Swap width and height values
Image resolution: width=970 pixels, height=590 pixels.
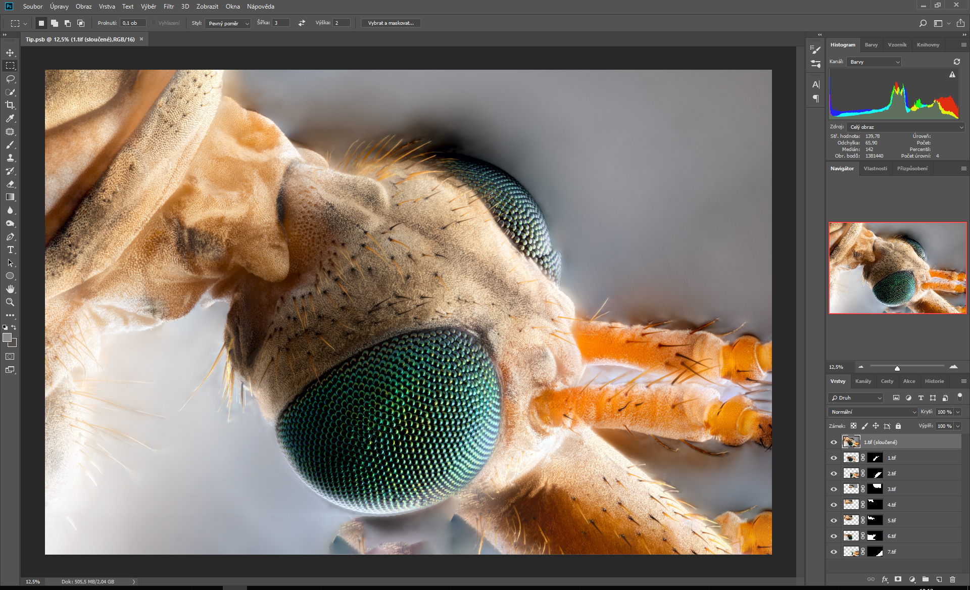[302, 23]
